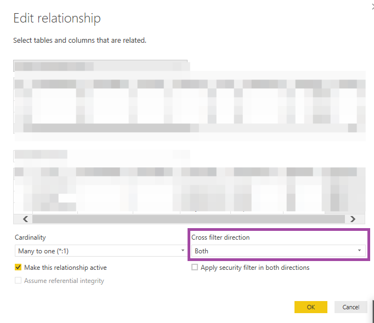This screenshot has width=374, height=323.
Task: Open the second blurred table selector dropdown
Action: 100,156
